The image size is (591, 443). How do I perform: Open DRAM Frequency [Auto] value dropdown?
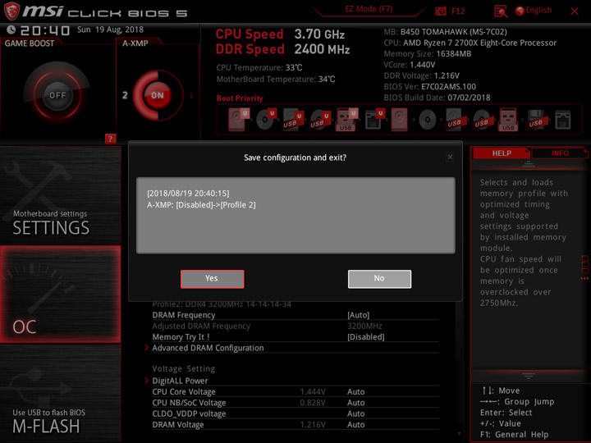pos(358,315)
